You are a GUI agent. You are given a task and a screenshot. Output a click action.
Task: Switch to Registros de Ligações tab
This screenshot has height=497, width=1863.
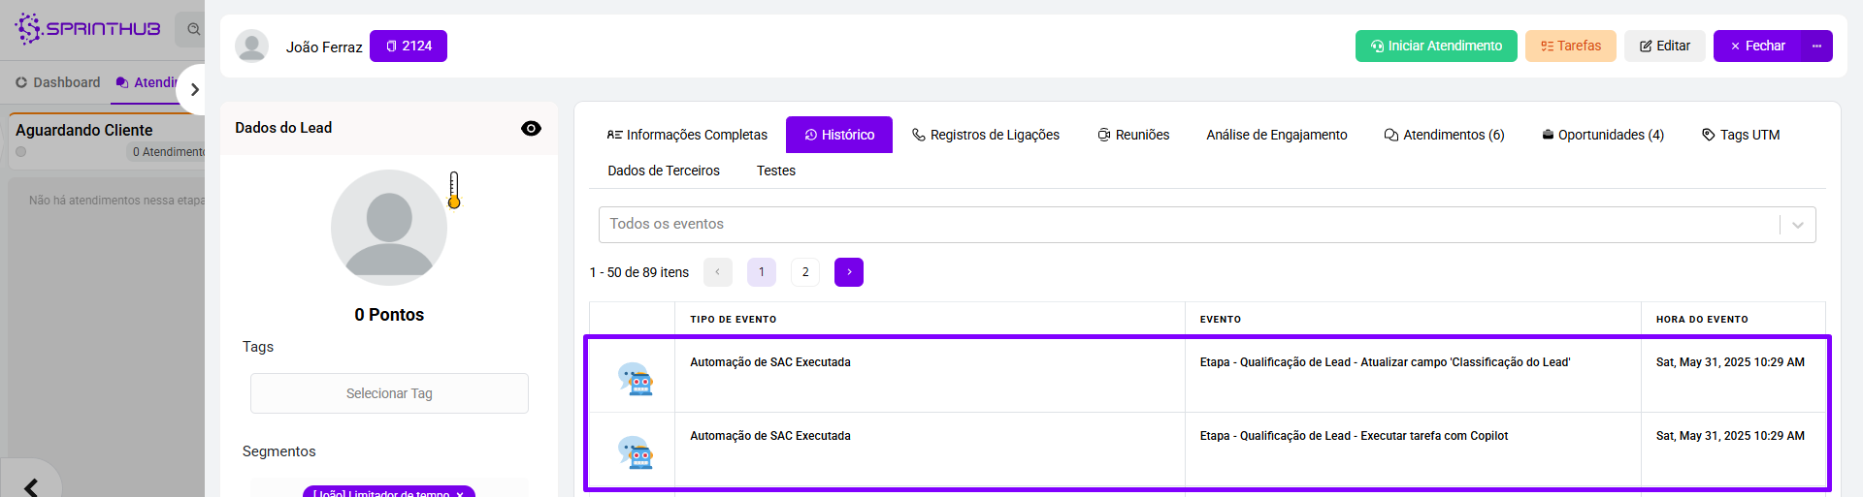click(x=985, y=135)
